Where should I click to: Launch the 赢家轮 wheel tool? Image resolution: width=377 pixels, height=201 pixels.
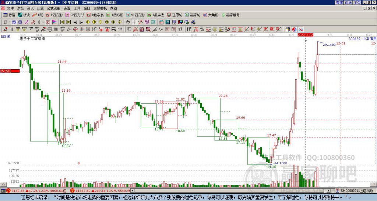click(193, 15)
